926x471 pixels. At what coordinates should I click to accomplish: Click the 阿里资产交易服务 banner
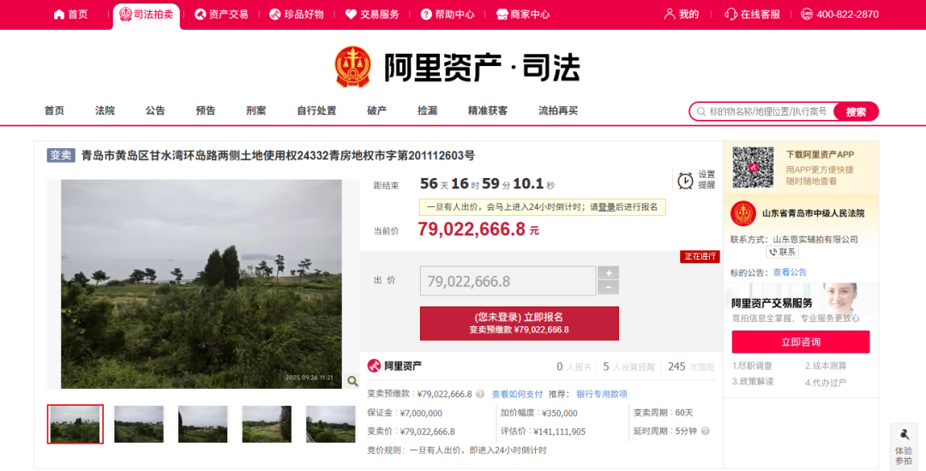800,306
